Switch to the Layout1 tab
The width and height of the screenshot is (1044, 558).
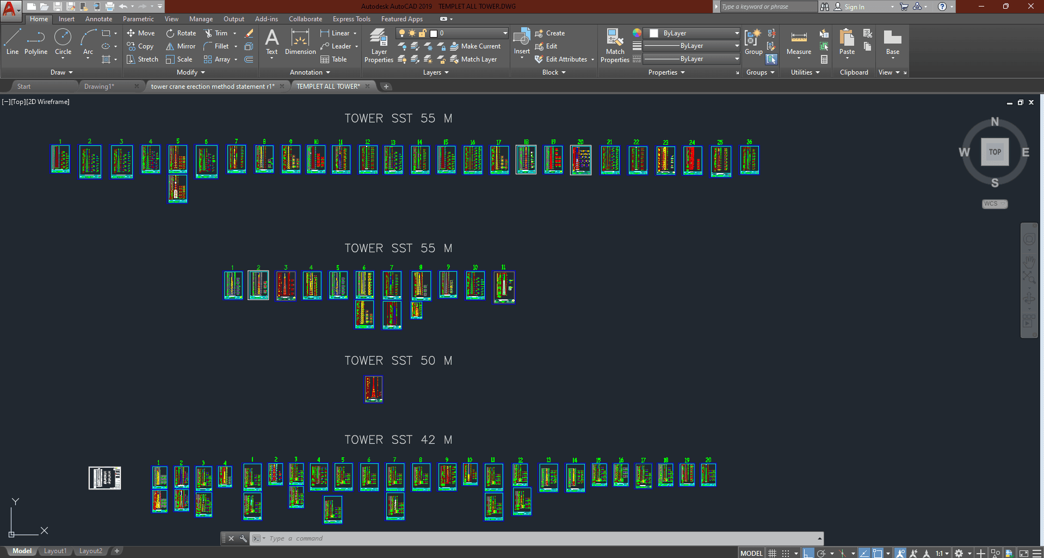pyautogui.click(x=55, y=551)
